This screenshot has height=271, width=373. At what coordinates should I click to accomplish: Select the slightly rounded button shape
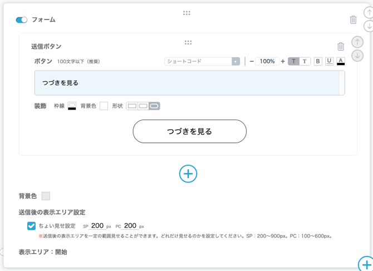click(x=143, y=106)
